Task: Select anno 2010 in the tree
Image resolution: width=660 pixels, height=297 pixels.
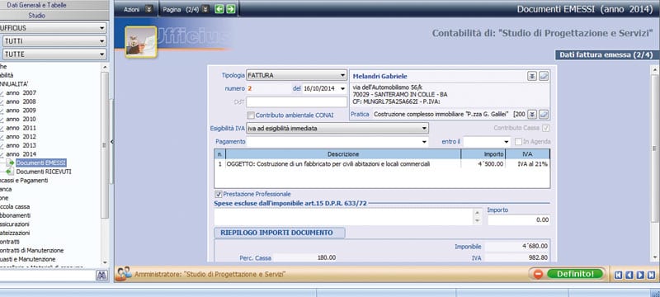Action: click(21, 119)
